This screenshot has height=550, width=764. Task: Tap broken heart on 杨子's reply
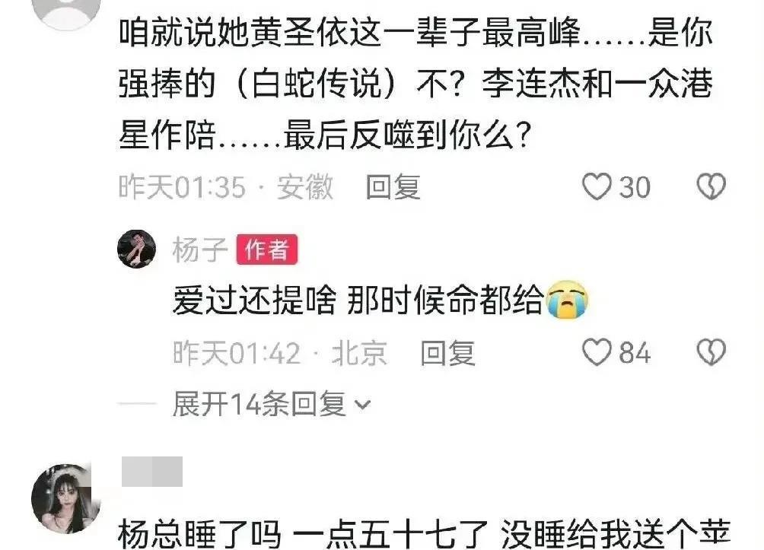pos(711,352)
